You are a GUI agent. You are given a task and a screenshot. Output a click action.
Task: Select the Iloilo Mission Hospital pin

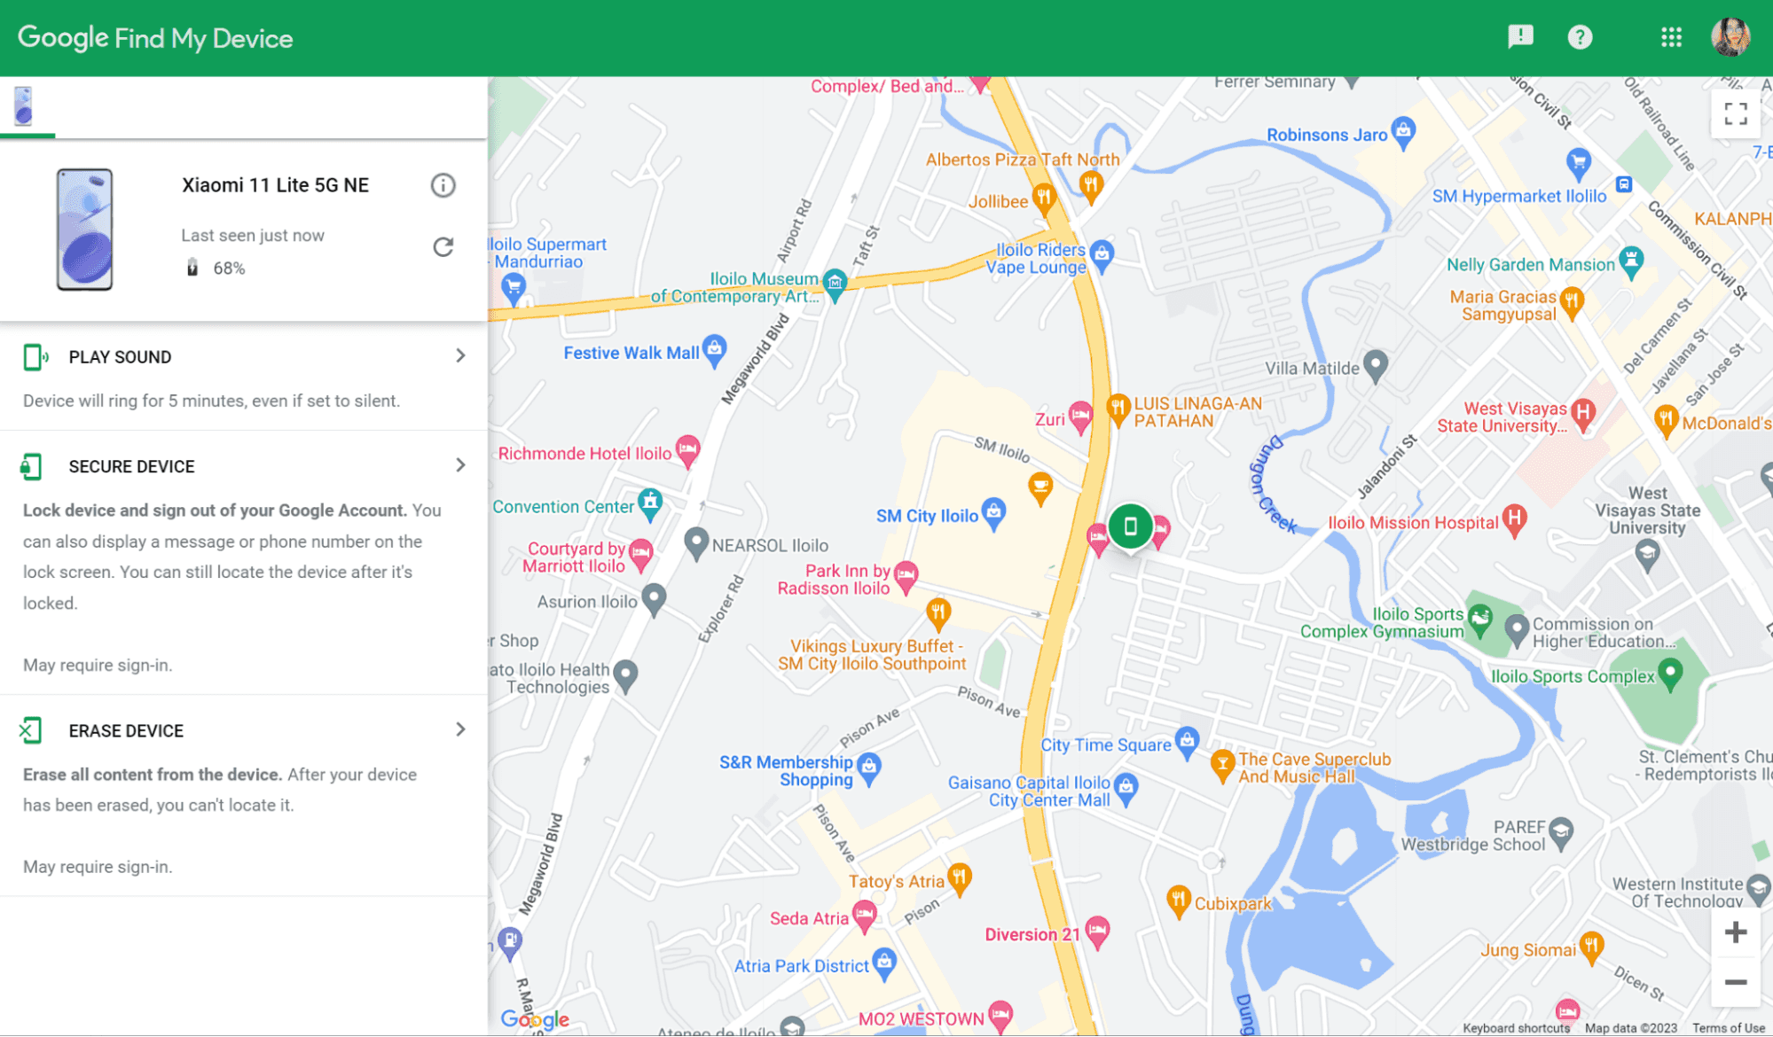[x=1514, y=520]
